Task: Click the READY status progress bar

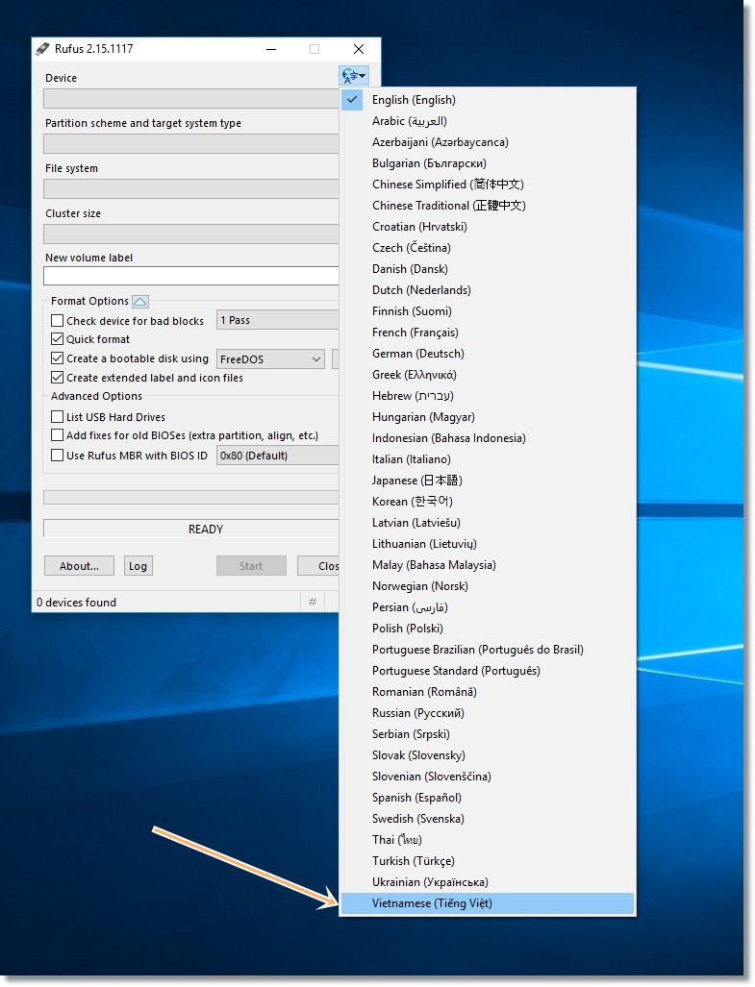Action: [190, 529]
